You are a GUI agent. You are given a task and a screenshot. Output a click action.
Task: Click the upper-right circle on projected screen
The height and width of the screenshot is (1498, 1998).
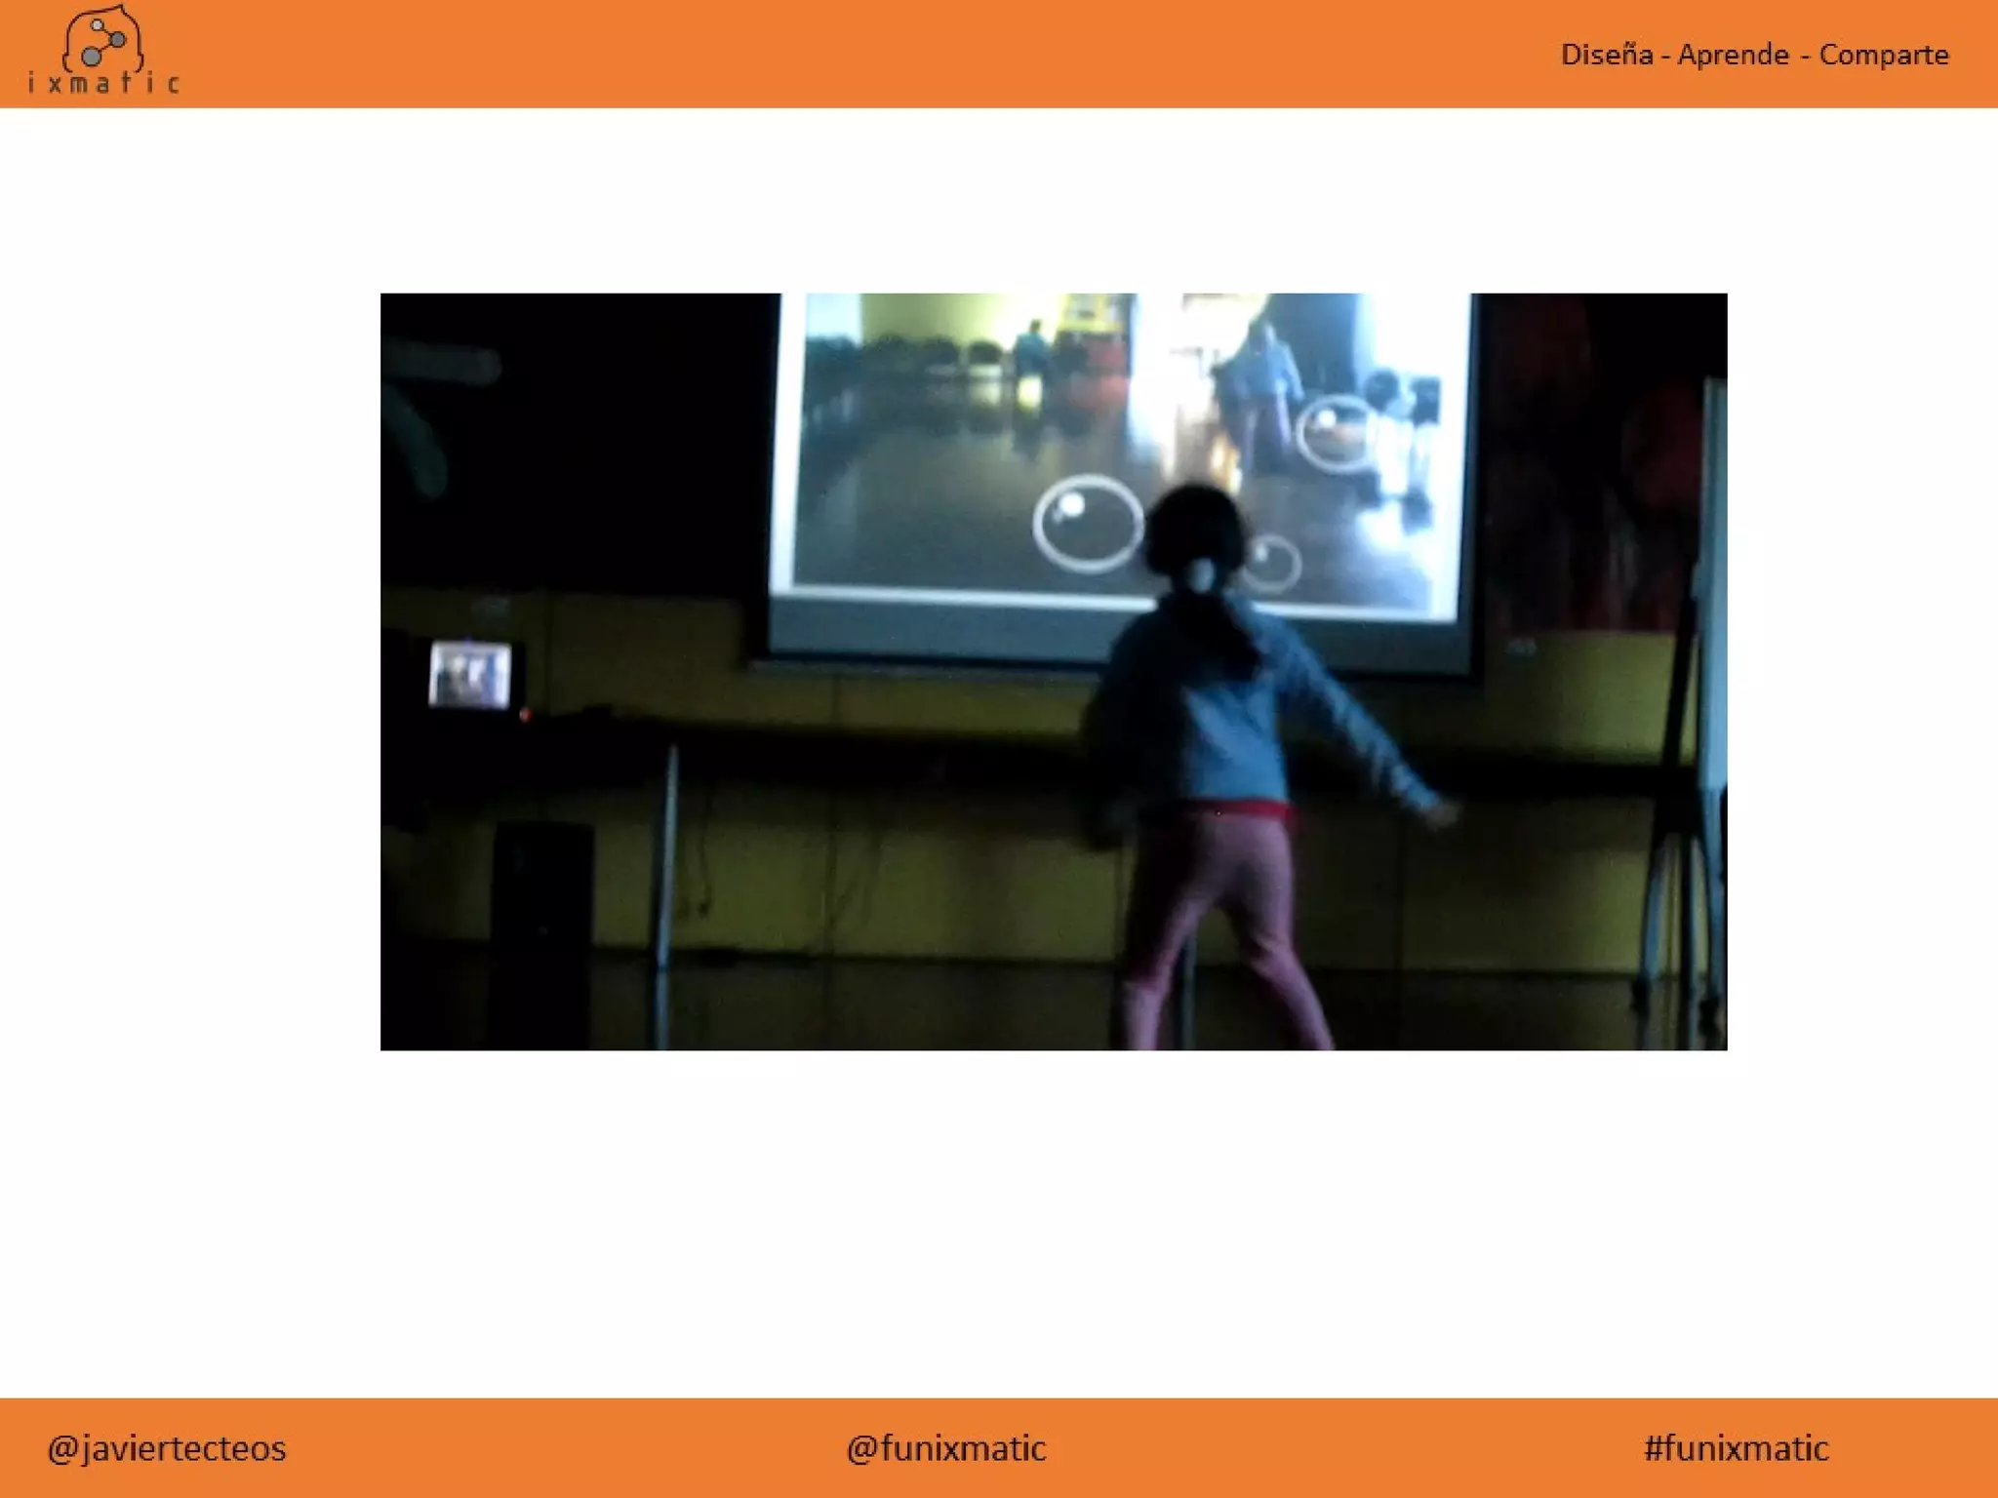(x=1335, y=433)
